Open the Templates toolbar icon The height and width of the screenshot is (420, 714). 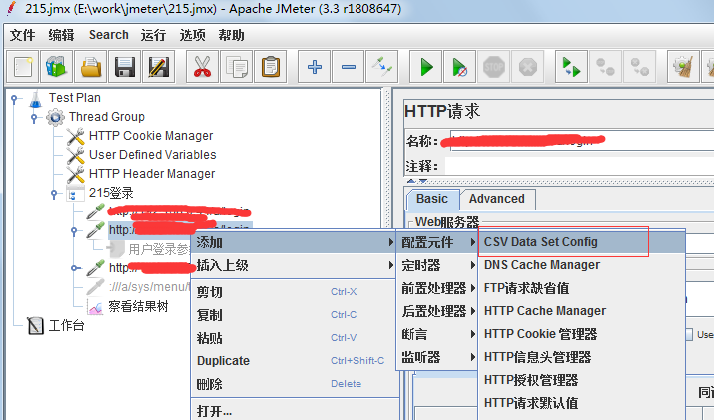point(57,68)
